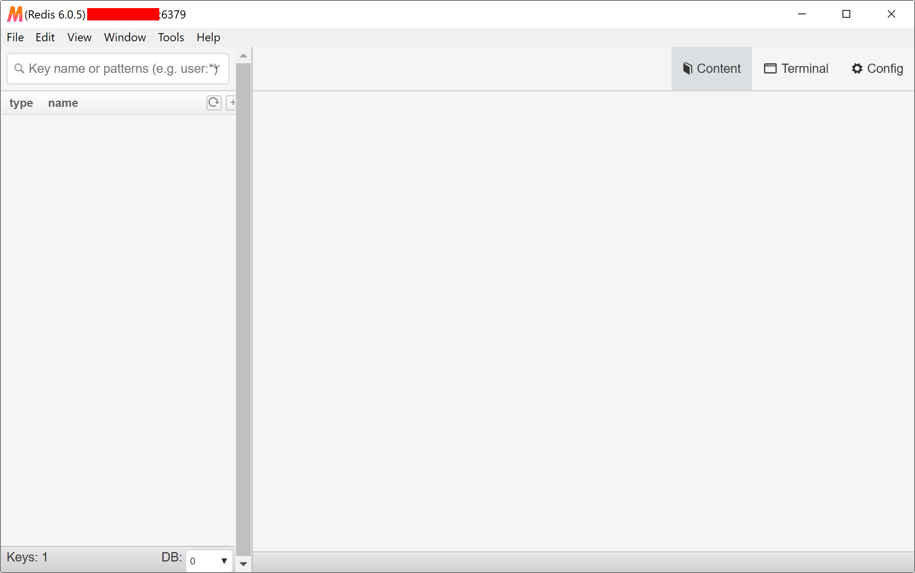
Task: Click the refresh keys icon
Action: pyautogui.click(x=214, y=103)
